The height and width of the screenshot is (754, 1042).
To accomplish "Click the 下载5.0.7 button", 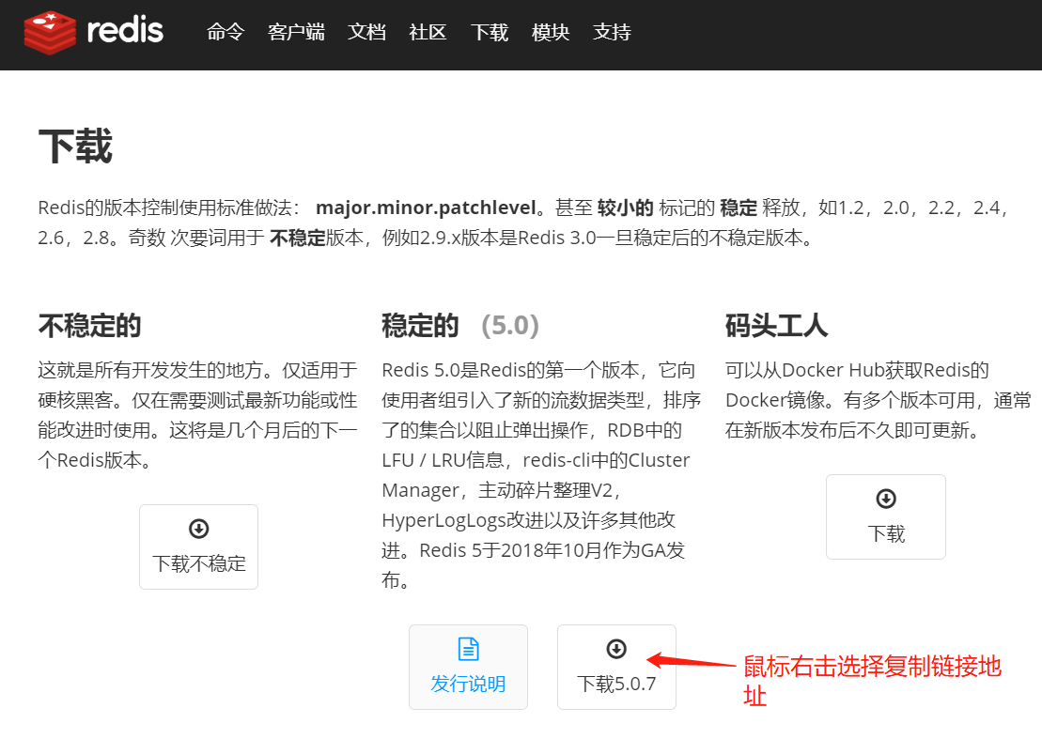I will 616,667.
